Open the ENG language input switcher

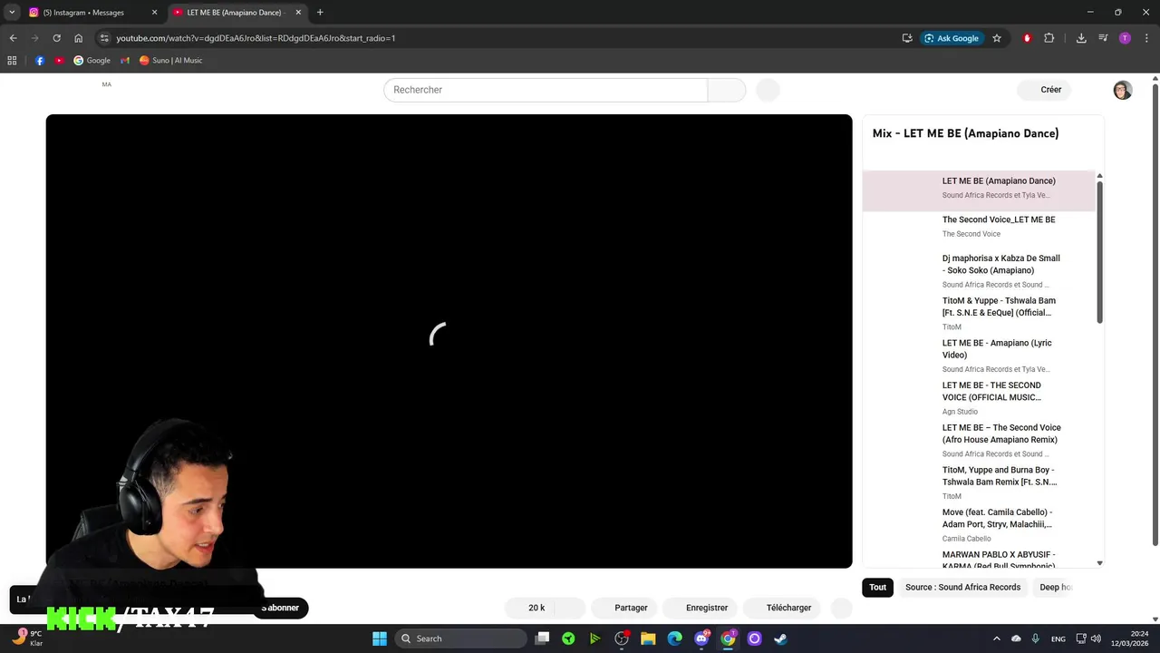pos(1058,638)
